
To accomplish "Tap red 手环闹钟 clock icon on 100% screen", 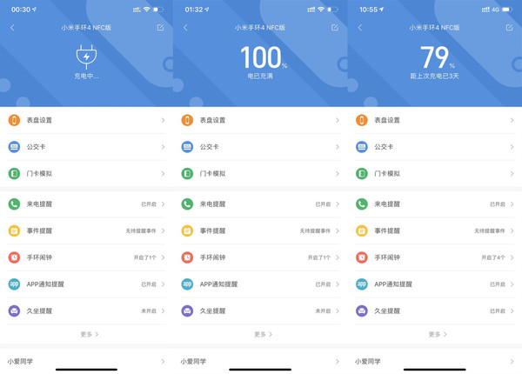I will point(187,257).
